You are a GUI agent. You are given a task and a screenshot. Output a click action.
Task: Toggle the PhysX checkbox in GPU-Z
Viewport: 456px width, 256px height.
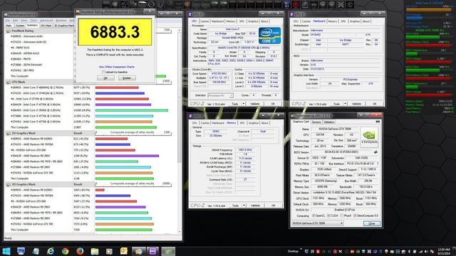[x=342, y=215]
